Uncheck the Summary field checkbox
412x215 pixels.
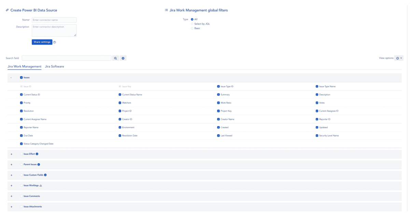[x=218, y=95]
